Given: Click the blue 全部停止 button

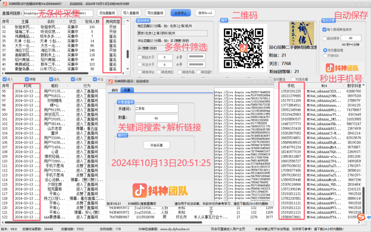Looking at the screenshot, I should tap(180, 13).
